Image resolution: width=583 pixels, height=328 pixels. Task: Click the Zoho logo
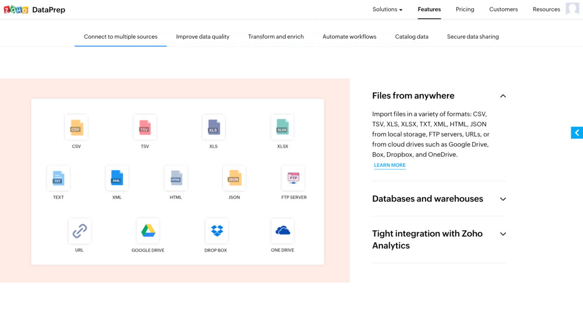point(16,10)
